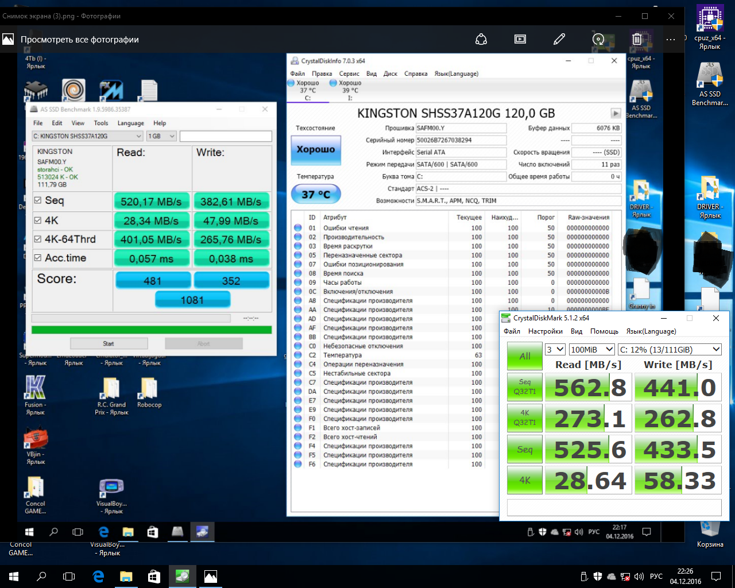Click the 562.8 read result in CrystalDiskMark
735x588 pixels.
click(589, 387)
